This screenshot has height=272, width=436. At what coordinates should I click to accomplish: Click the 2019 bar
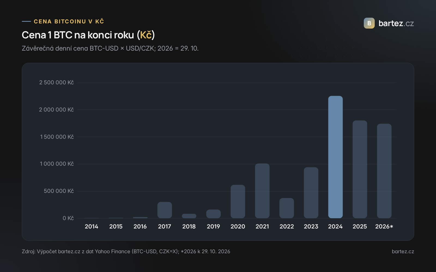pyautogui.click(x=213, y=214)
